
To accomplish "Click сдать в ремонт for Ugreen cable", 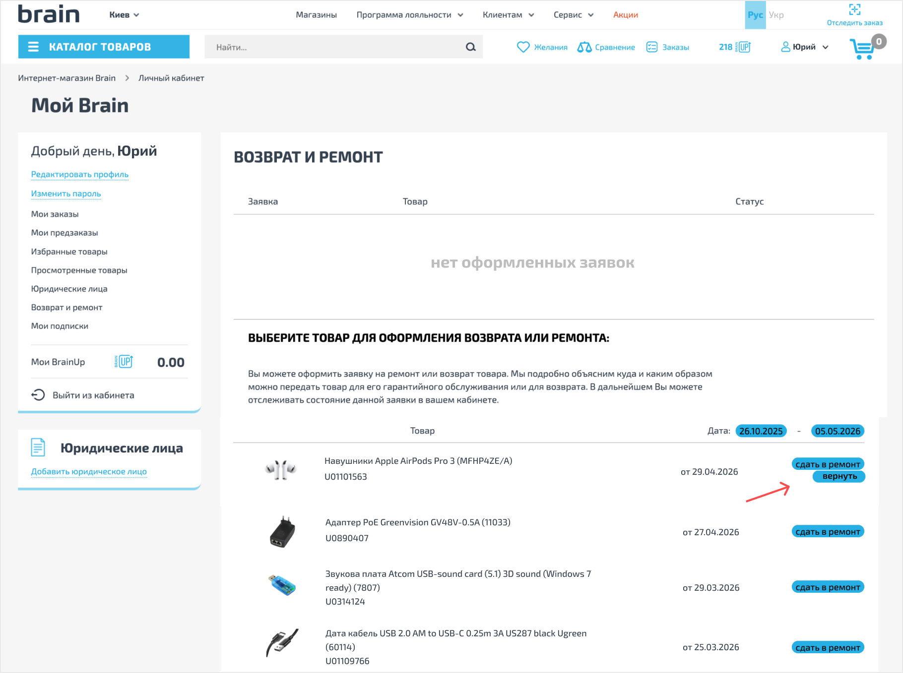I will coord(828,647).
